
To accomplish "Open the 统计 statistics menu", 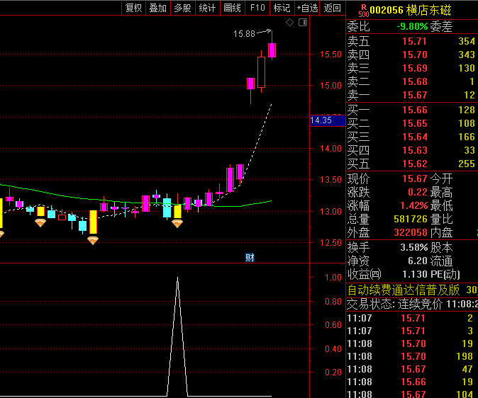I will 207,8.
